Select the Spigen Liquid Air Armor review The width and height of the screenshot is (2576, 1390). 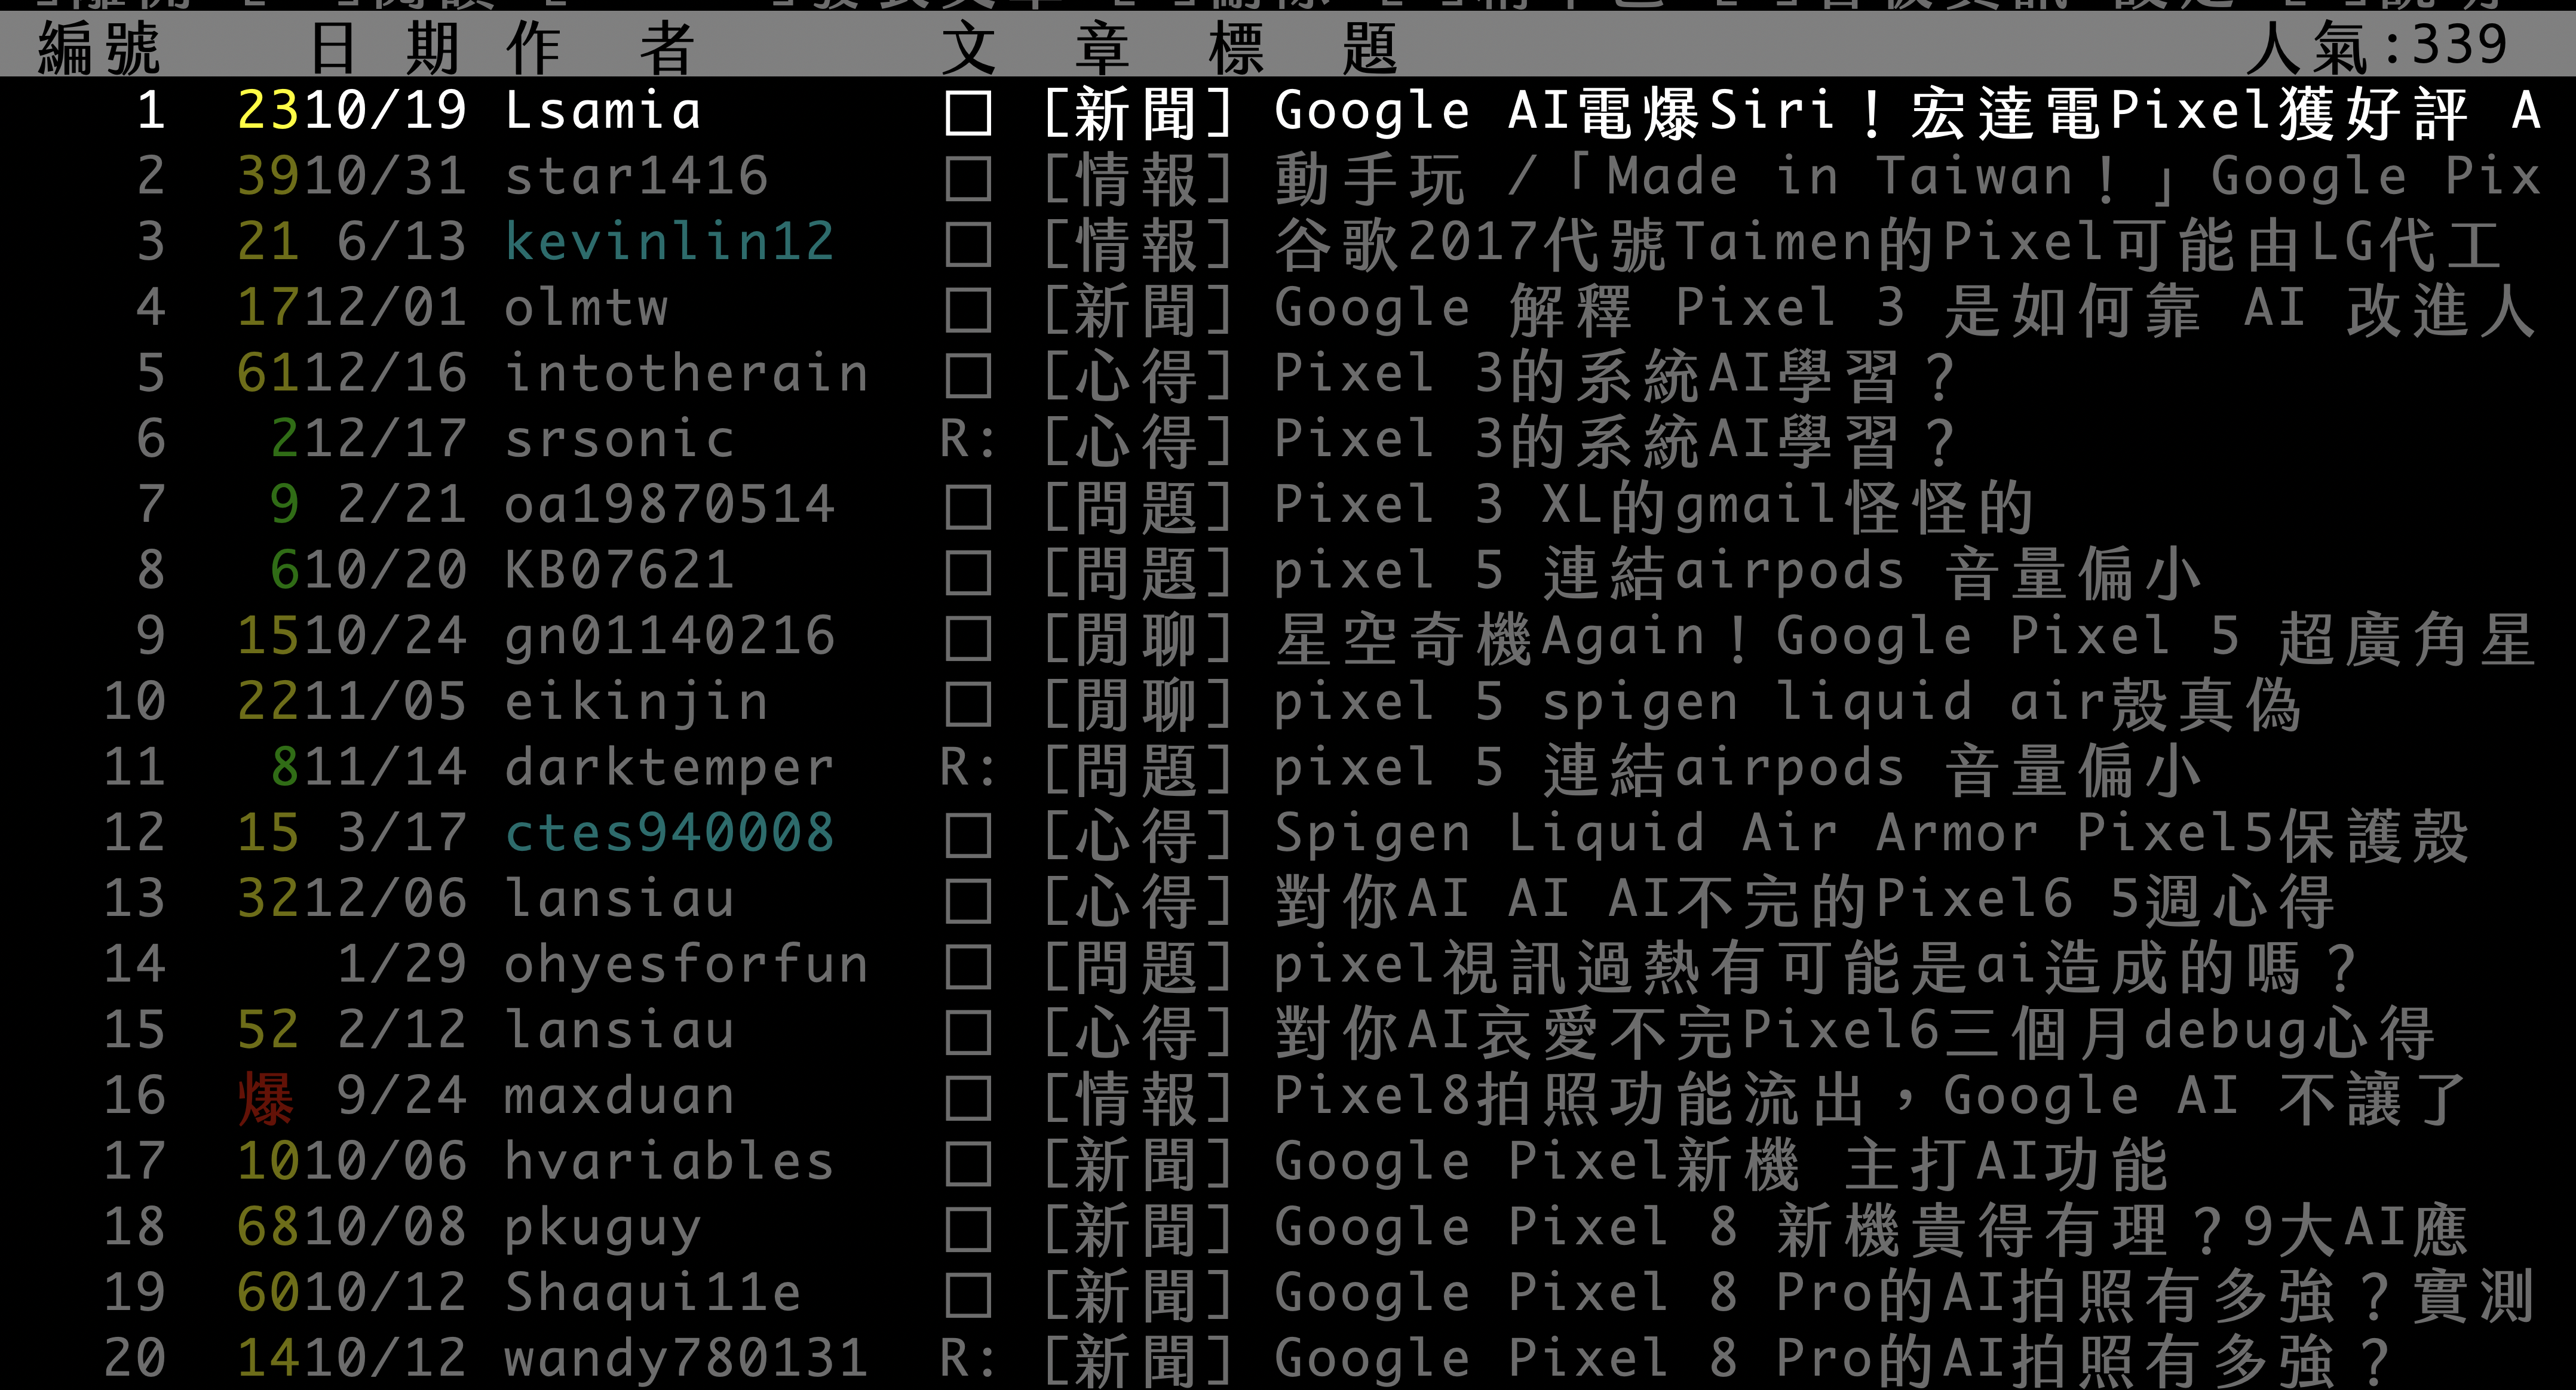[1288, 834]
